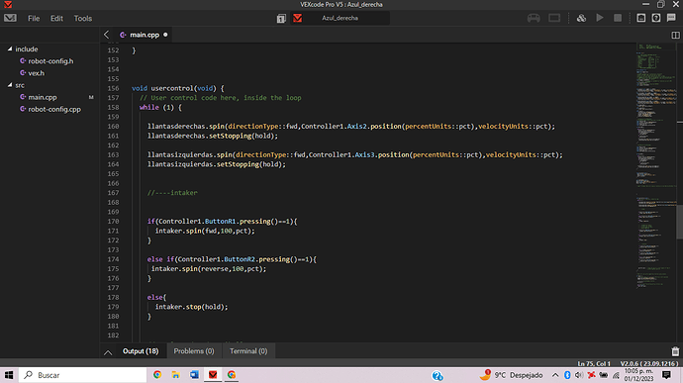Switch to the Terminal (0) tab
This screenshot has height=383, width=683.
(x=248, y=351)
